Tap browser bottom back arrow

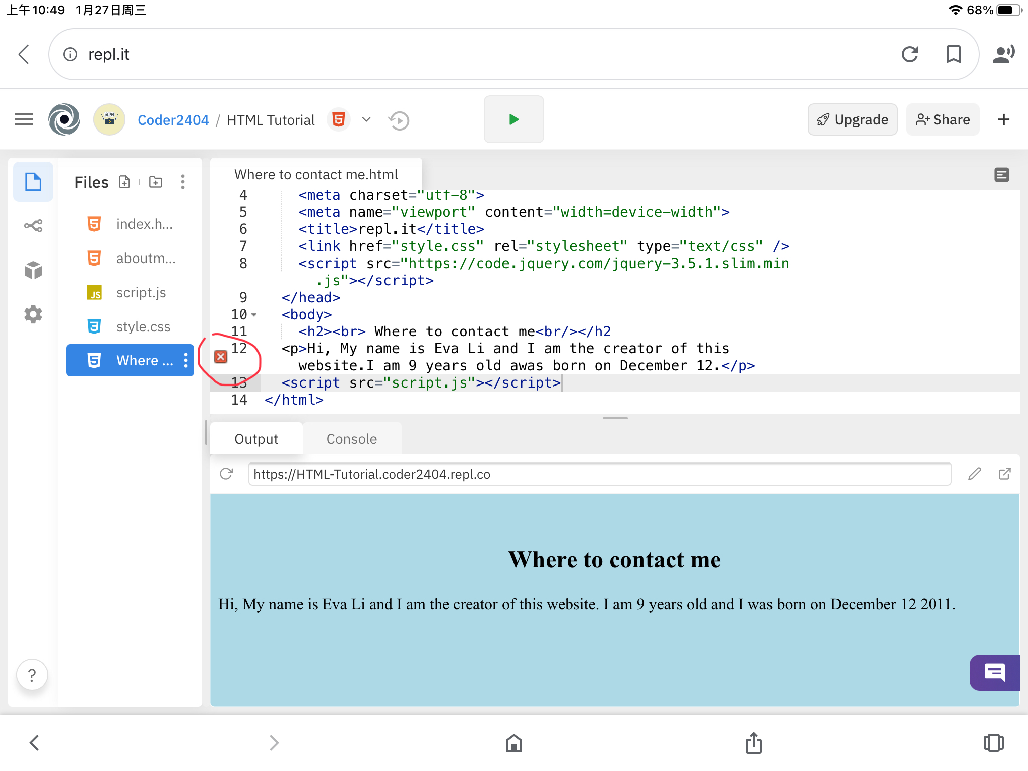(x=34, y=743)
